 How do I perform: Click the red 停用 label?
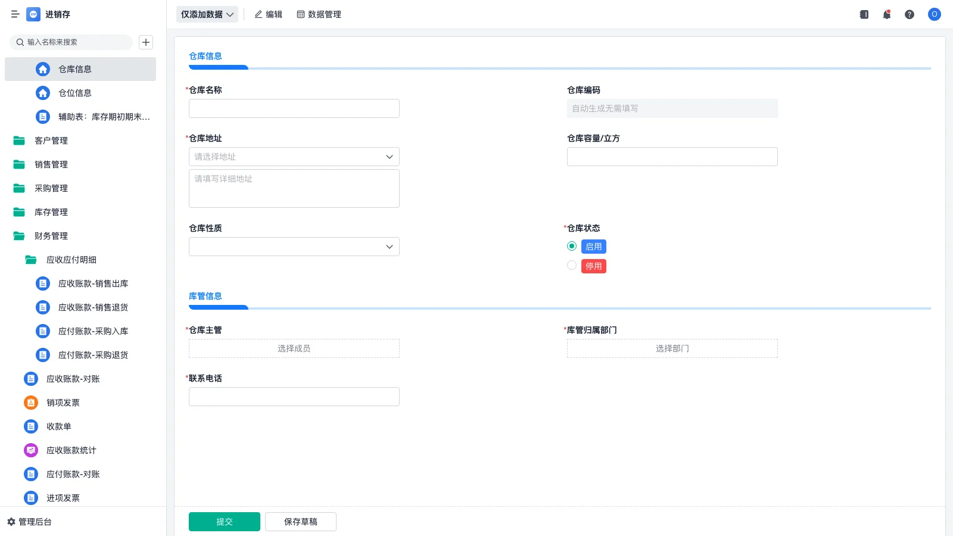(594, 266)
